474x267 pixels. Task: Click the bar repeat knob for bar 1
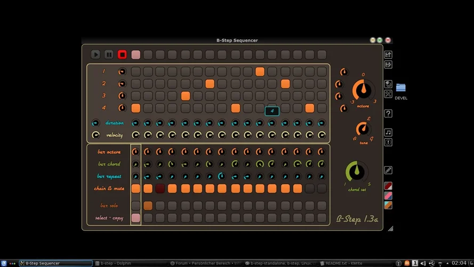click(x=136, y=176)
